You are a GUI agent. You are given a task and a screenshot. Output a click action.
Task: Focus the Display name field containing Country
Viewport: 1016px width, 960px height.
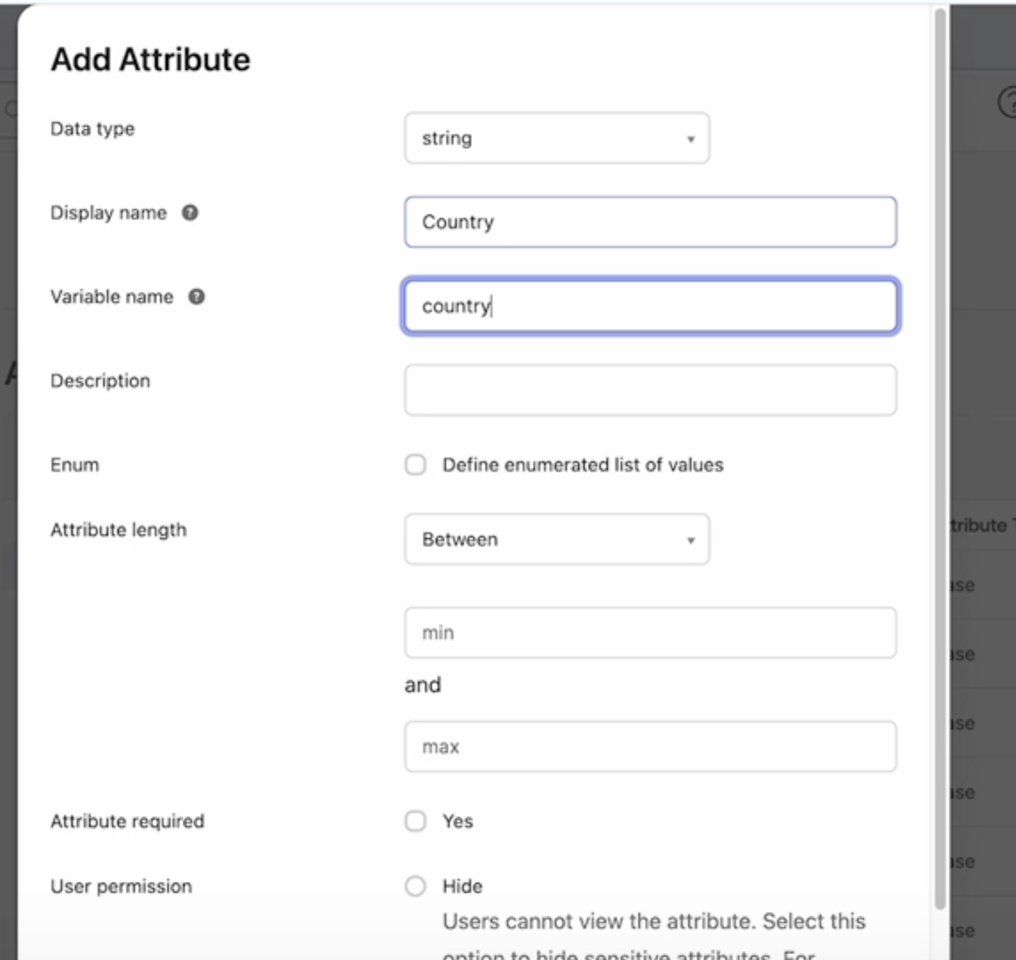pos(650,222)
